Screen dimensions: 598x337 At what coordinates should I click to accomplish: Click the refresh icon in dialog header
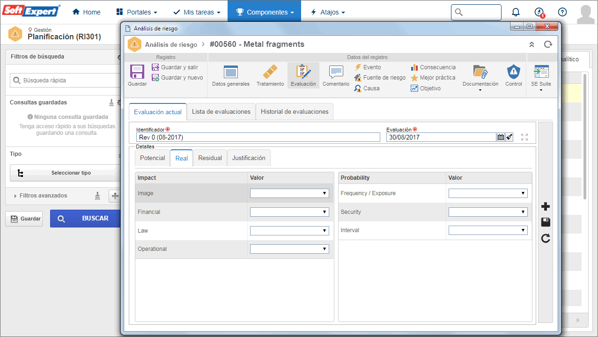click(x=548, y=44)
